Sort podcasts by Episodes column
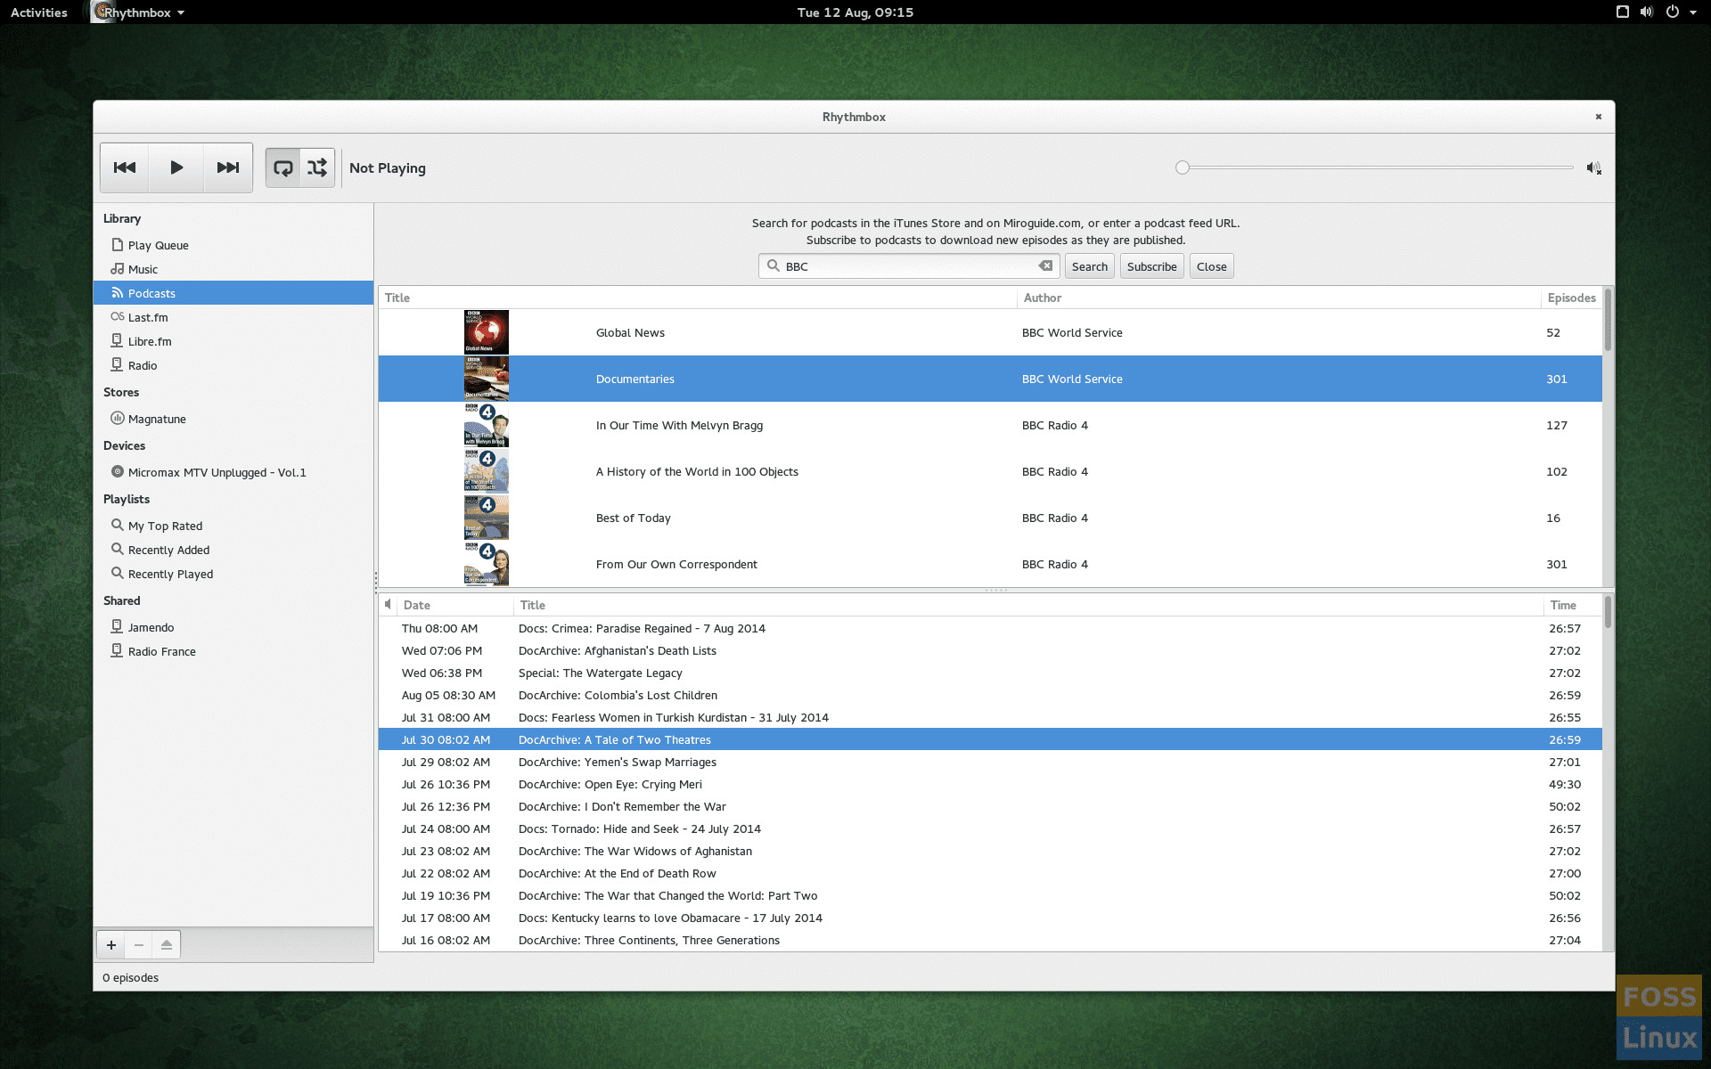The image size is (1711, 1069). (x=1571, y=298)
